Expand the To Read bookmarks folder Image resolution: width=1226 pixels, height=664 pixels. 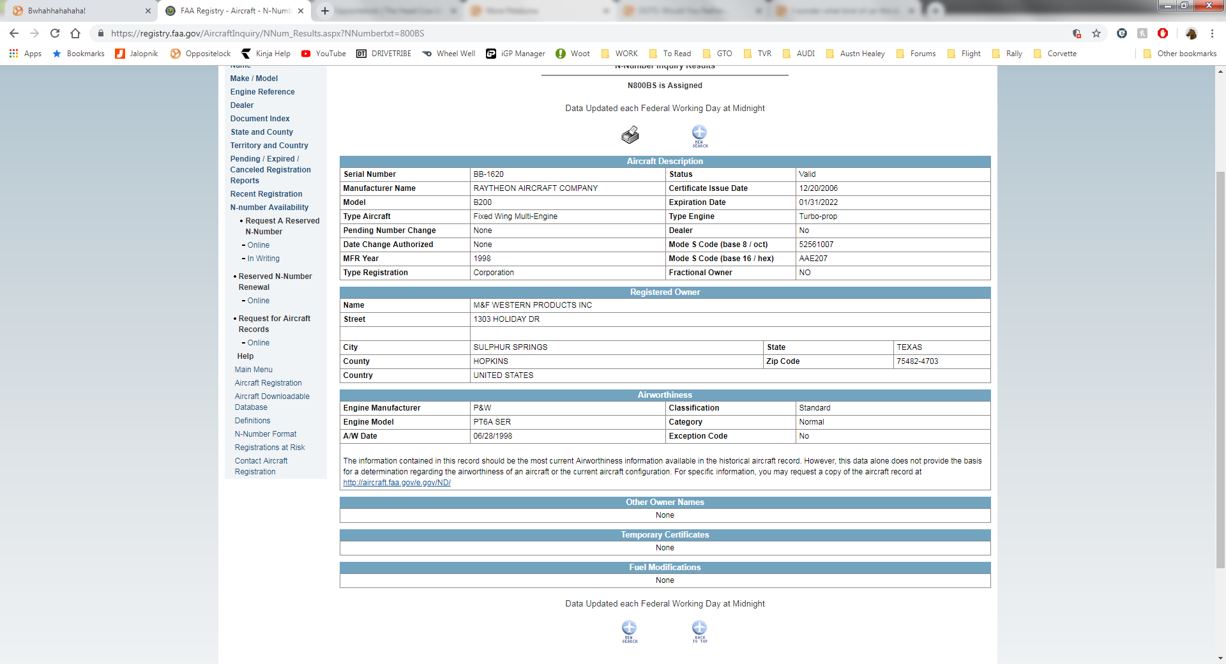670,54
